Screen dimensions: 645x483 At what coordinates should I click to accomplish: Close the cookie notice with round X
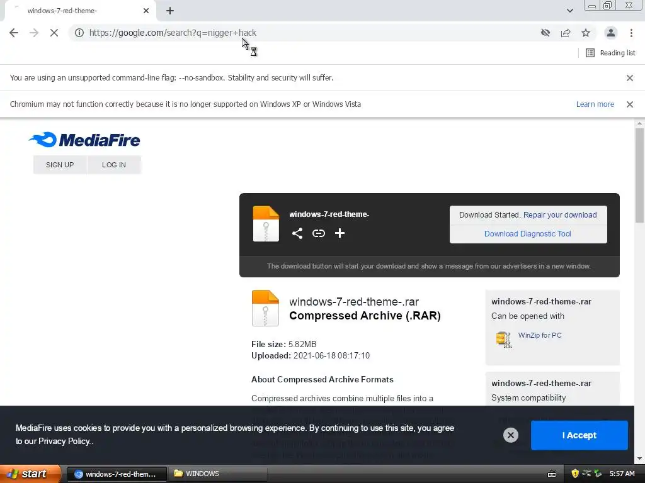511,435
